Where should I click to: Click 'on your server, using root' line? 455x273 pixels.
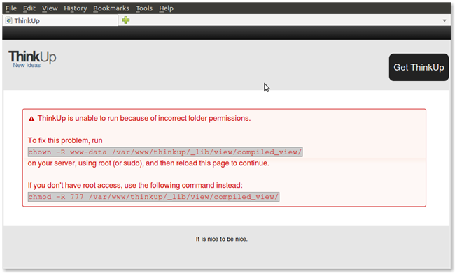[x=148, y=163]
